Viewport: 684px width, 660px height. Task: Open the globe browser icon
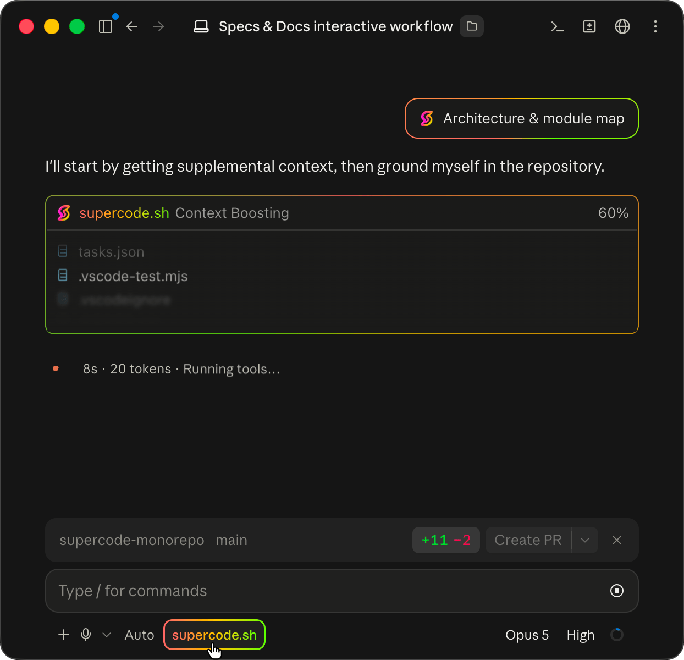[622, 26]
